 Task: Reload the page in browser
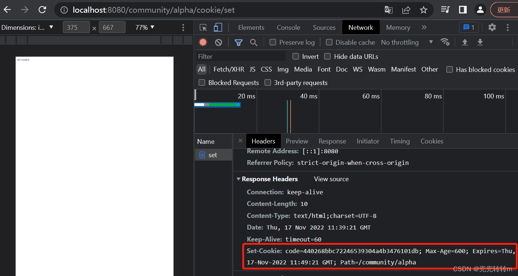[x=42, y=10]
